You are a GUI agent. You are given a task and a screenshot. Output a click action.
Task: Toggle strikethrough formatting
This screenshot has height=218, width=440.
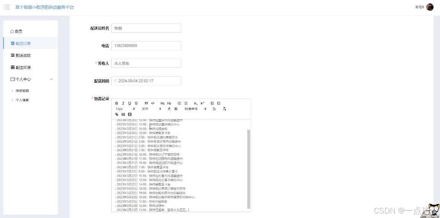click(x=136, y=103)
